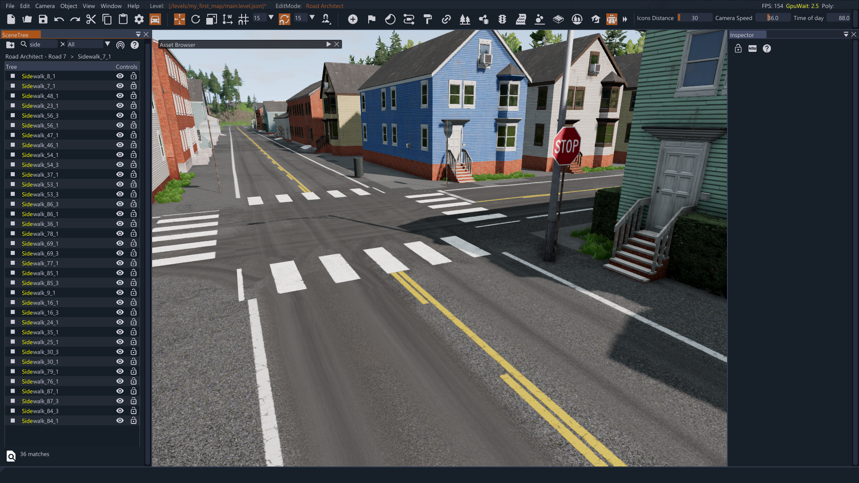Toggle grid snapping (magnet grid icon)
This screenshot has height=483, width=859.
tap(243, 19)
